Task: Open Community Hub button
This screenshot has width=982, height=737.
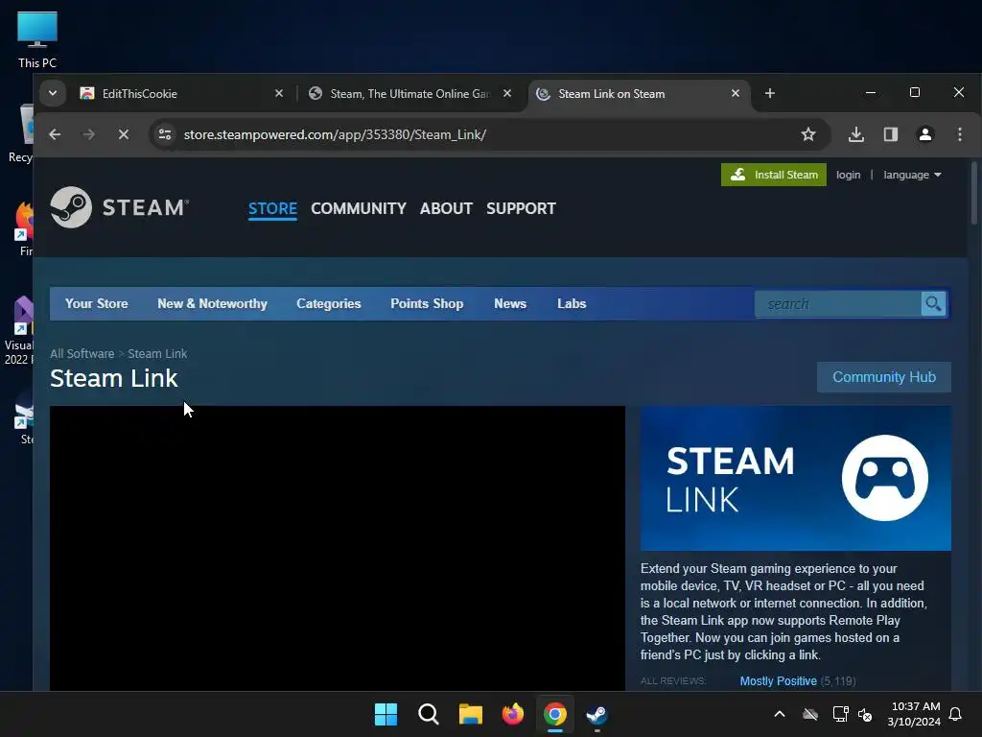Action: click(x=883, y=376)
